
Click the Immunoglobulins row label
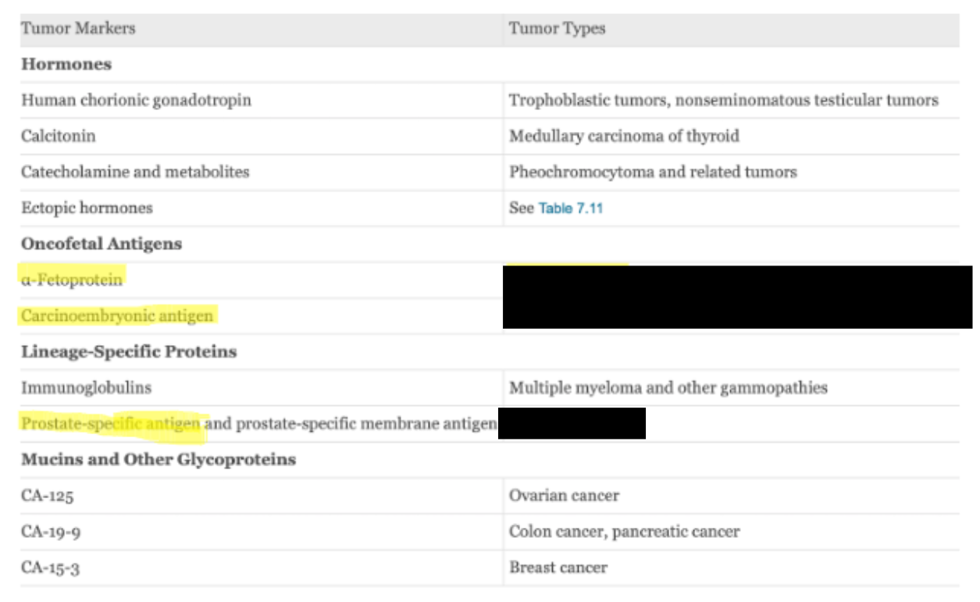[87, 387]
